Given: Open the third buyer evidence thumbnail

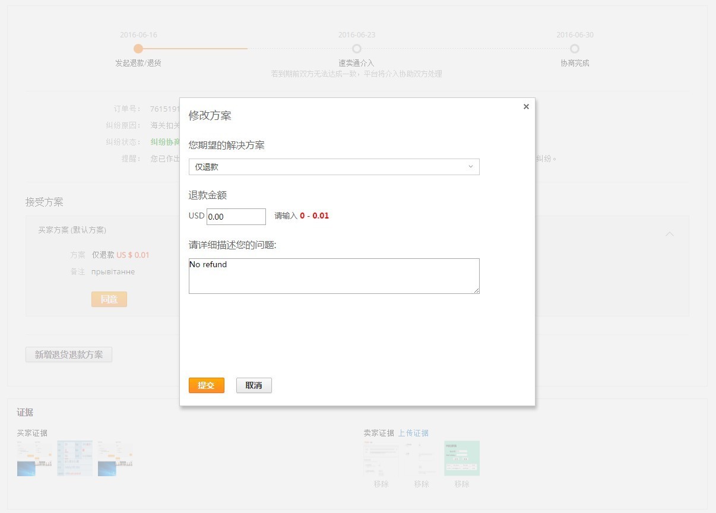Looking at the screenshot, I should pos(115,458).
